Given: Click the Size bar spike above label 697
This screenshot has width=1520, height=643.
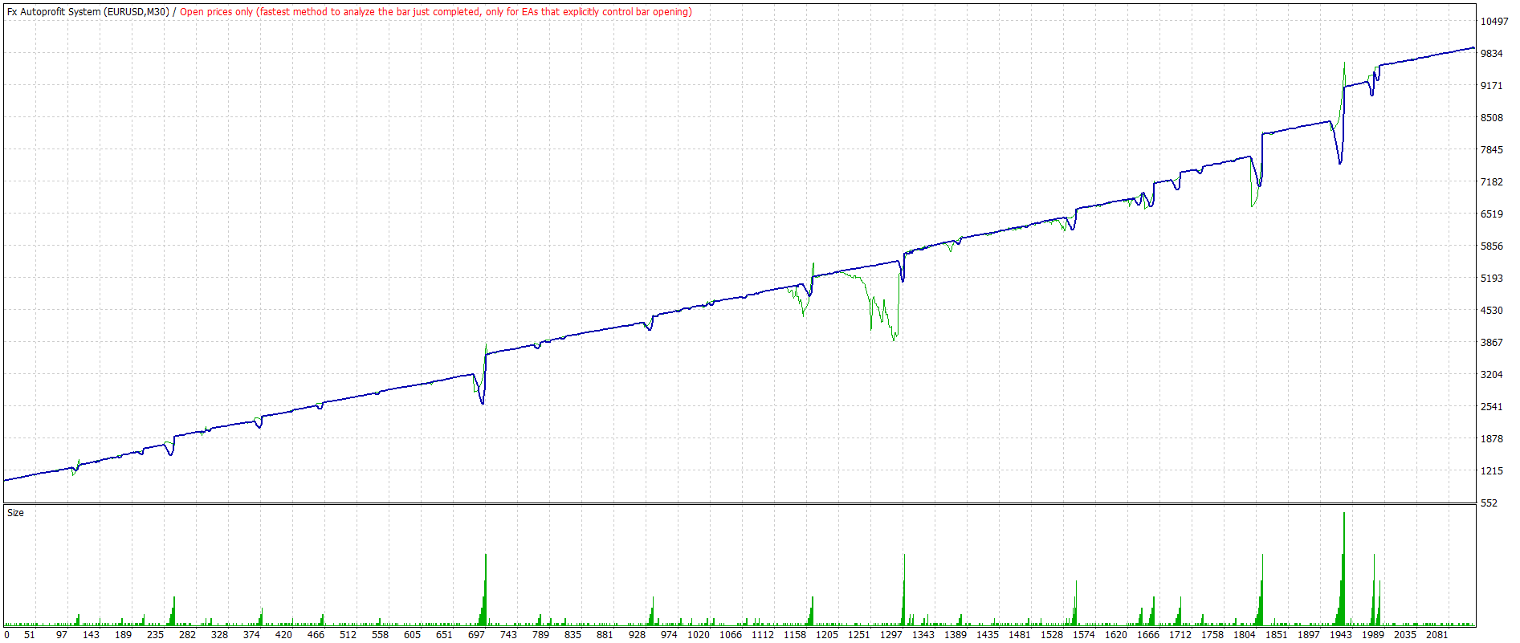Looking at the screenshot, I should click(485, 589).
